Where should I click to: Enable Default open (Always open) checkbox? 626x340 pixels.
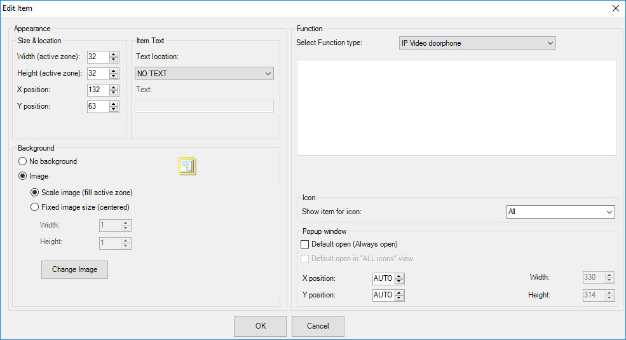click(304, 244)
